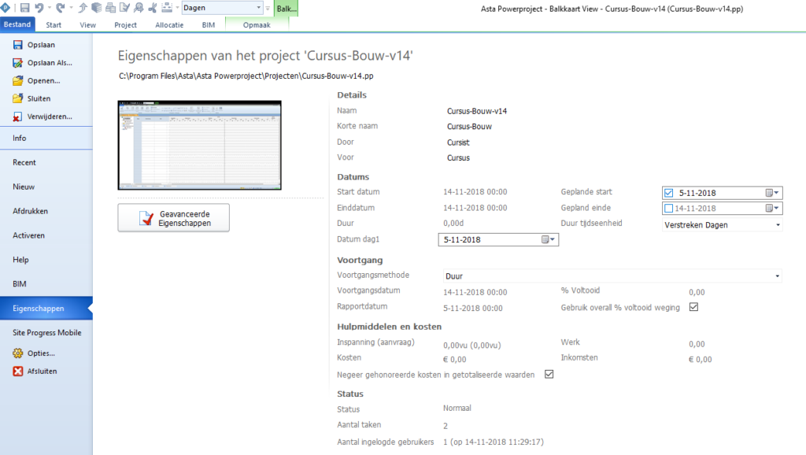Toggle the Geplande start checkbox
This screenshot has height=455, width=806.
coord(669,193)
